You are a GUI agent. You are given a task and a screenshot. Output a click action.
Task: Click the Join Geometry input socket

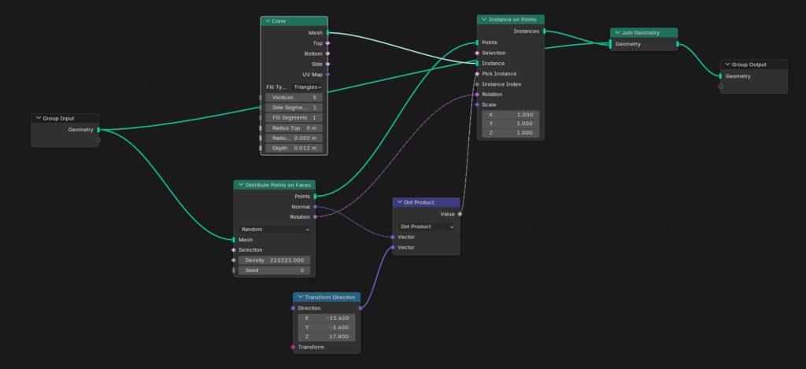coord(610,44)
